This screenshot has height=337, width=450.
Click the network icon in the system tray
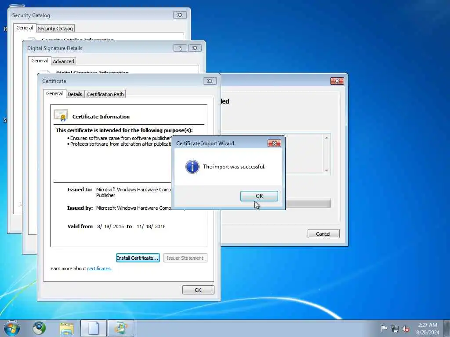coord(395,329)
